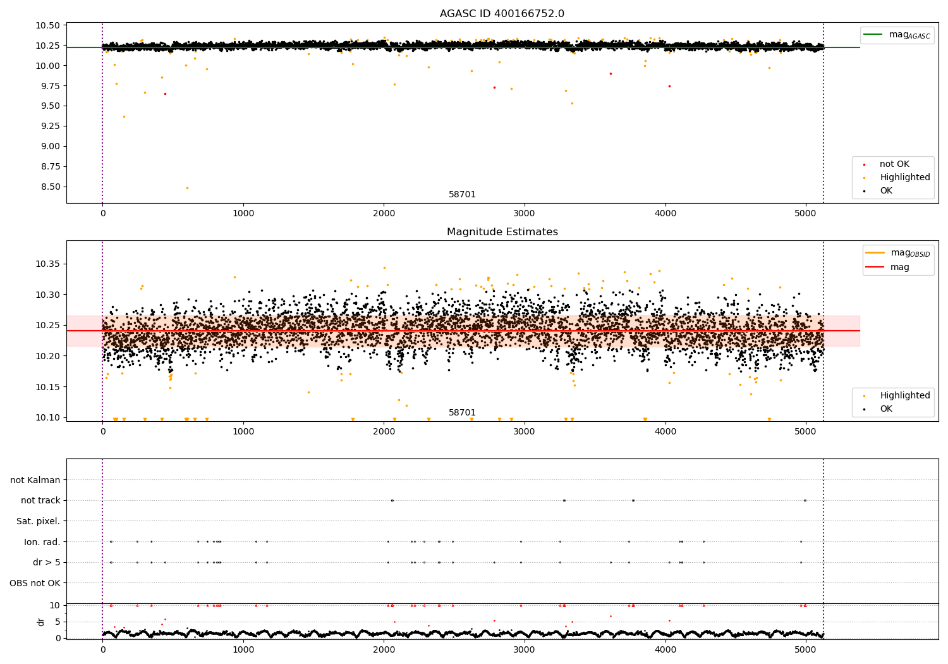Select 'not OK' legend entry in top plot

(894, 164)
